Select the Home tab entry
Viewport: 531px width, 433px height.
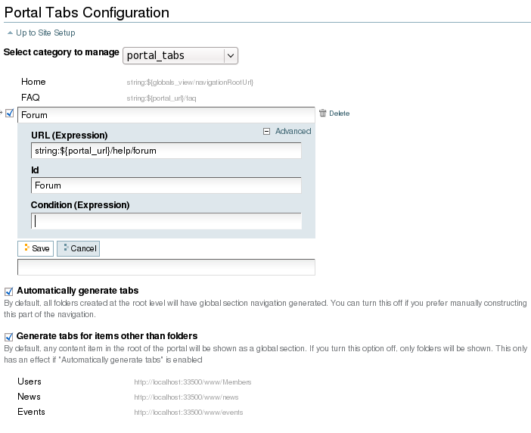pos(33,82)
